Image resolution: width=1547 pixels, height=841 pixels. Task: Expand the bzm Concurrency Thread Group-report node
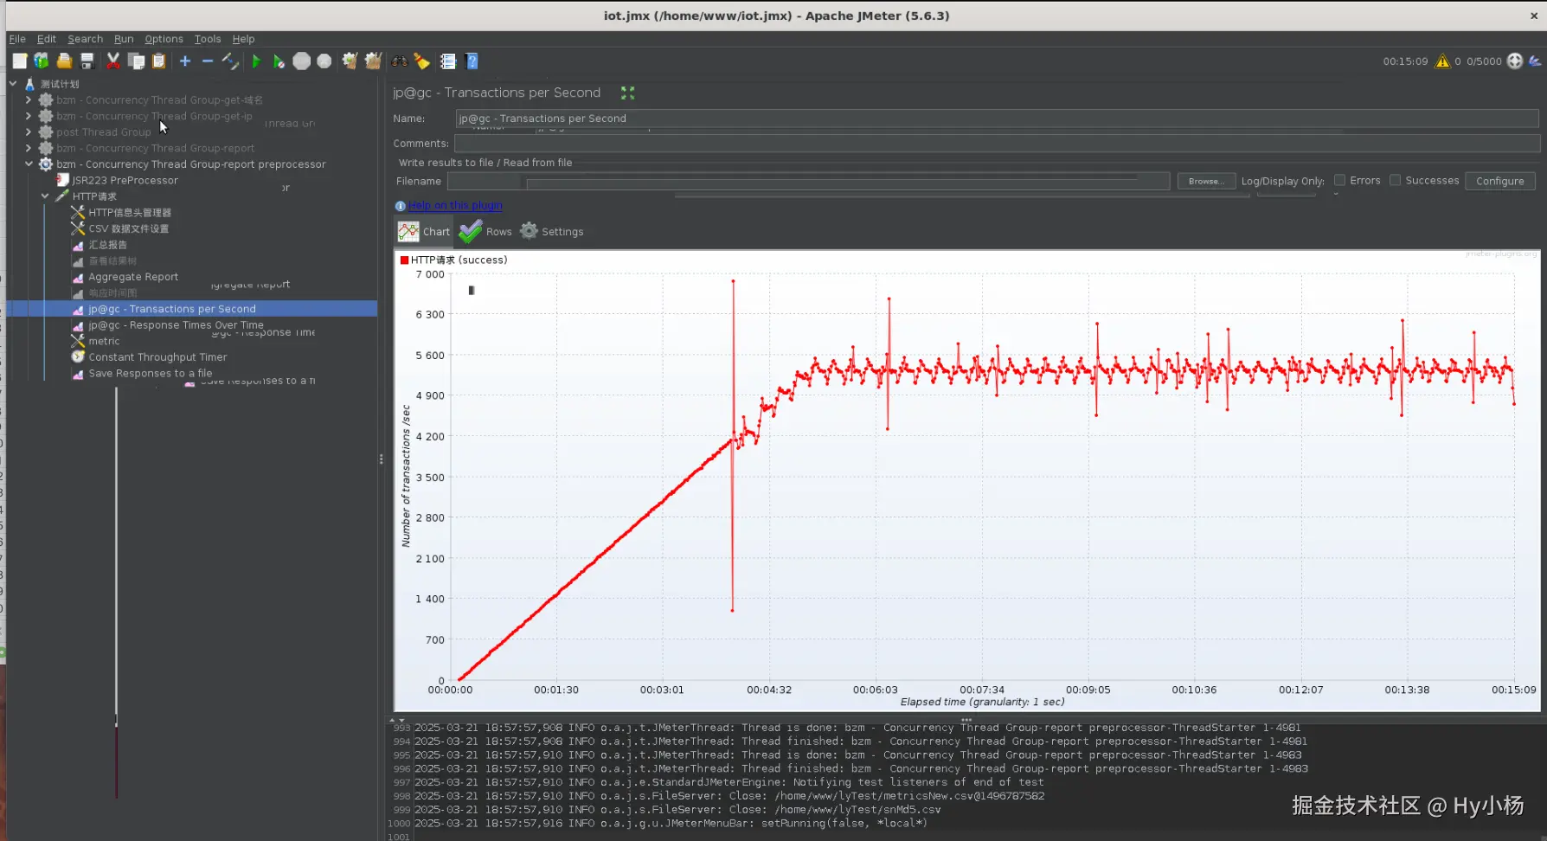[29, 148]
